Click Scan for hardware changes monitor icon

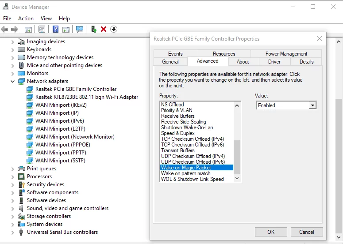pos(80,29)
